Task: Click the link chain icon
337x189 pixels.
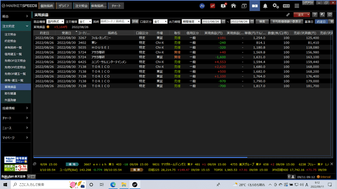Action: (288, 15)
